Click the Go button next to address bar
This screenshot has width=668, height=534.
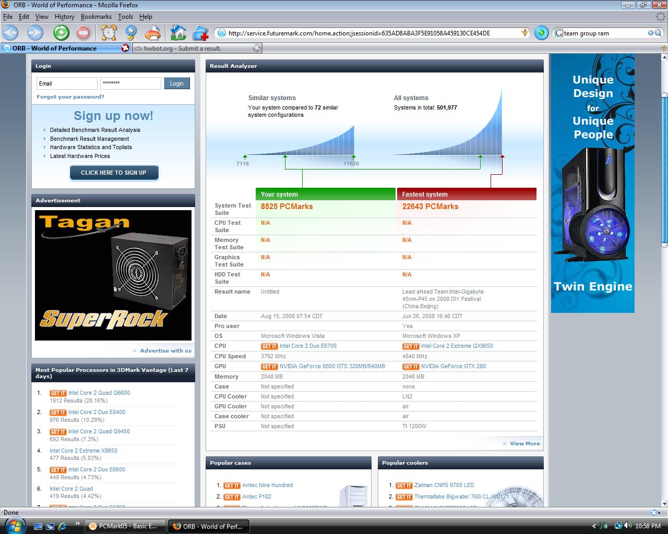pyautogui.click(x=541, y=33)
